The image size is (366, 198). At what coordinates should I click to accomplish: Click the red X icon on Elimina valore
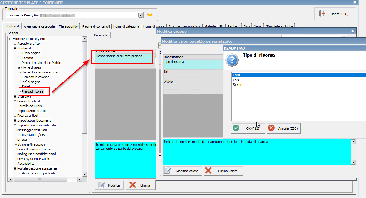[x=208, y=171]
